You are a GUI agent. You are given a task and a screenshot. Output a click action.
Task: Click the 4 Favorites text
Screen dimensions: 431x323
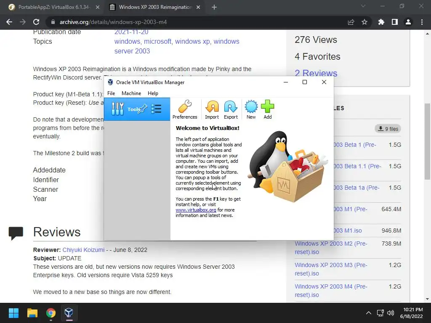317,57
